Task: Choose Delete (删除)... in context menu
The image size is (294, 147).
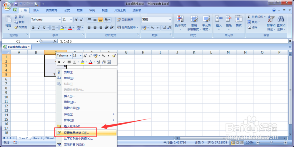Action: (86, 102)
